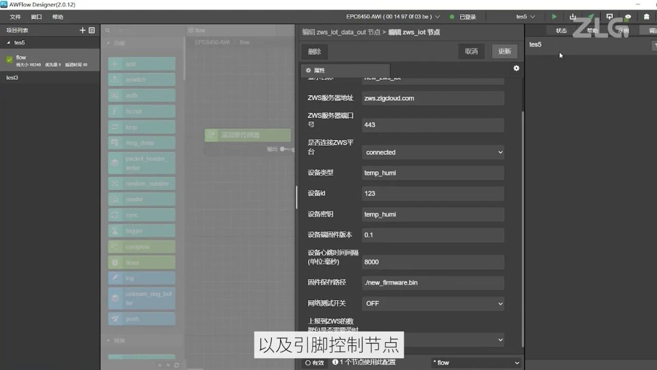Click the 更新 update button
Viewport: 657px width, 370px height.
505,51
